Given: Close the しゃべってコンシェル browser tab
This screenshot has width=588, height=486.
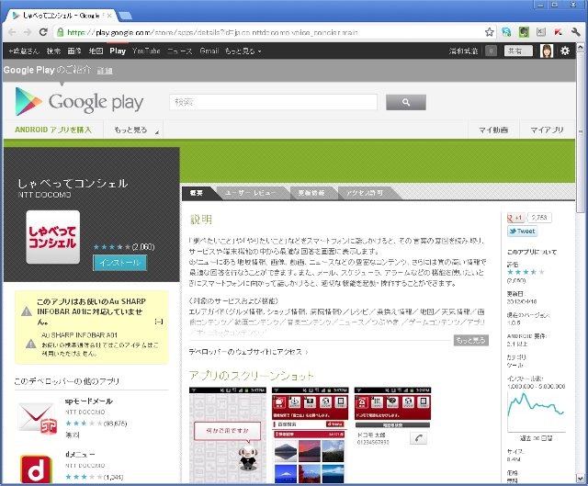Looking at the screenshot, I should coord(110,16).
